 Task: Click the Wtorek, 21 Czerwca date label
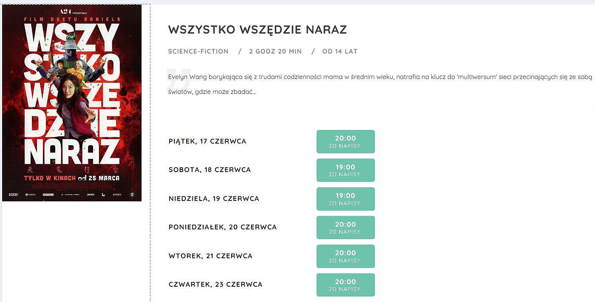pos(210,256)
